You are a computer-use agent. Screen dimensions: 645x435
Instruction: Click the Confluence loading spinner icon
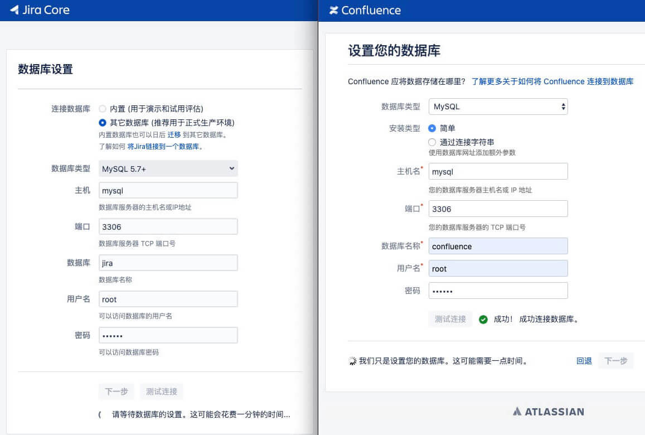coord(352,361)
